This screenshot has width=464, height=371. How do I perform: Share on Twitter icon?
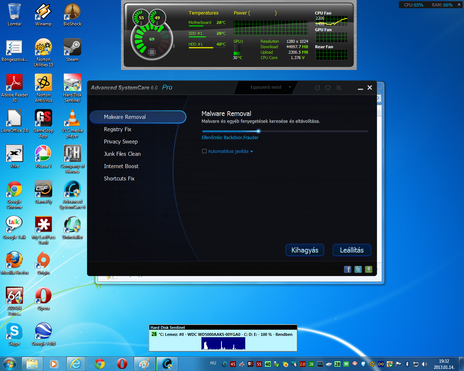pyautogui.click(x=358, y=269)
